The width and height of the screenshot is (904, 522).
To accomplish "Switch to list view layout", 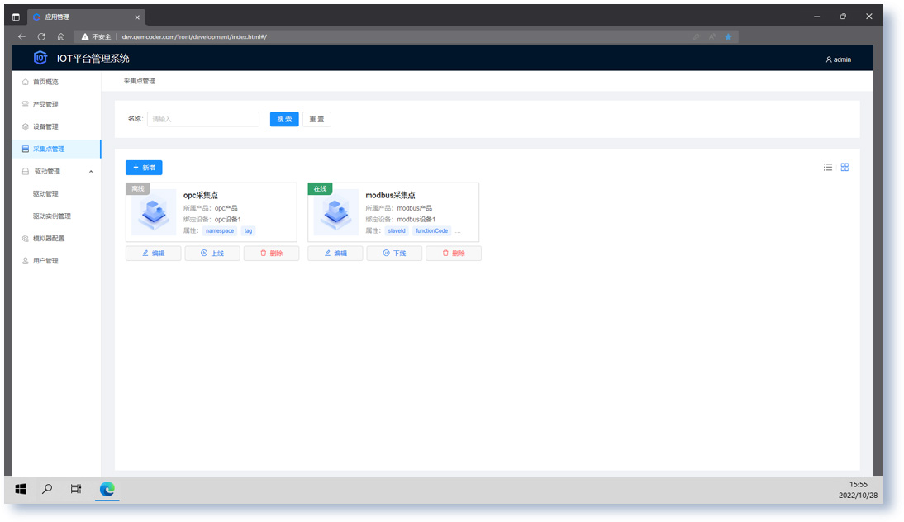I will 828,167.
